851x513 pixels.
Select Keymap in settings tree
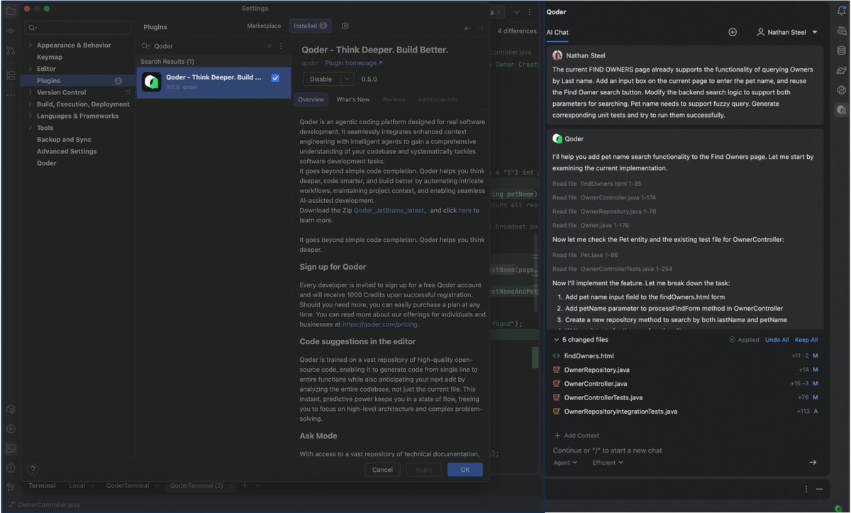pyautogui.click(x=50, y=57)
